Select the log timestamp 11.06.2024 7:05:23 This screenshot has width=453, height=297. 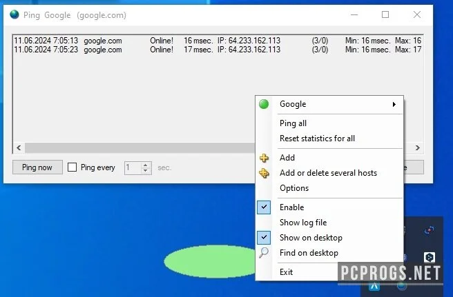coord(46,50)
